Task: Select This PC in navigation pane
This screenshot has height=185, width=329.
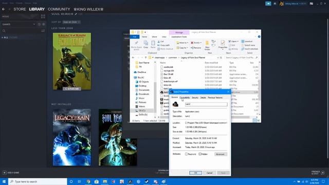Action: pyautogui.click(x=139, y=78)
